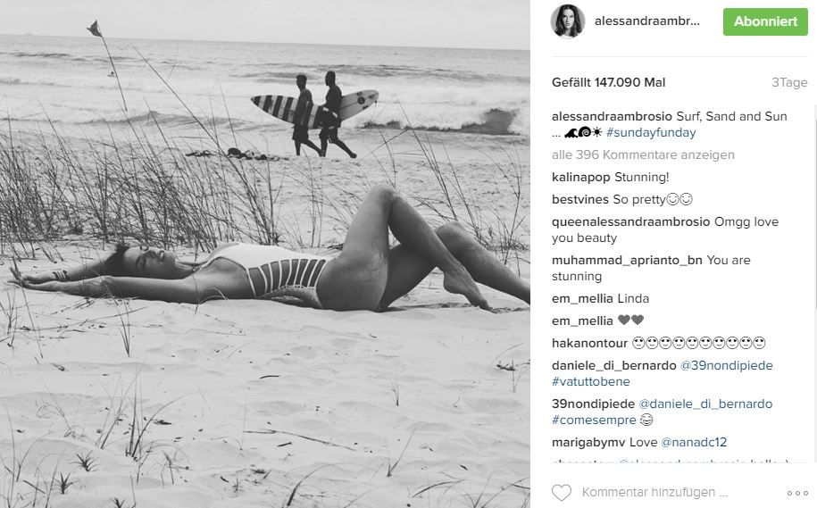Click the @daniele_di_bernardo mention
Screen dimensions: 817x508
tap(705, 404)
